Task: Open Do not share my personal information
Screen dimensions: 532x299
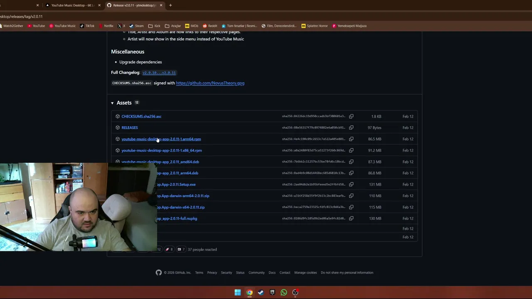Action: [347, 272]
